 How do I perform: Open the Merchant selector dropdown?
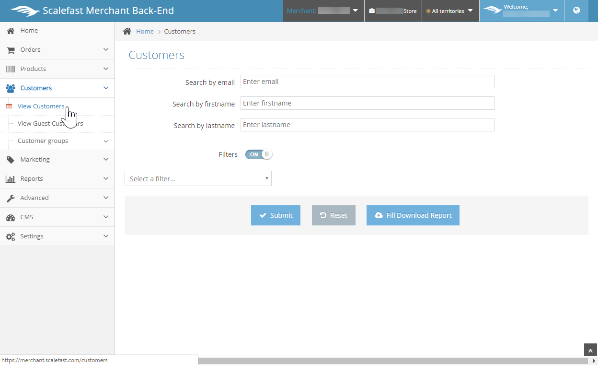point(323,11)
